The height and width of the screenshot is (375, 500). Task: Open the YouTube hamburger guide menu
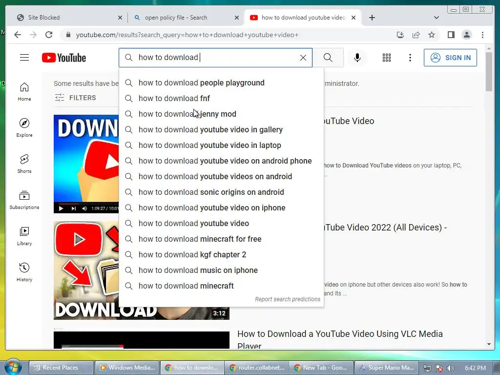(x=24, y=58)
